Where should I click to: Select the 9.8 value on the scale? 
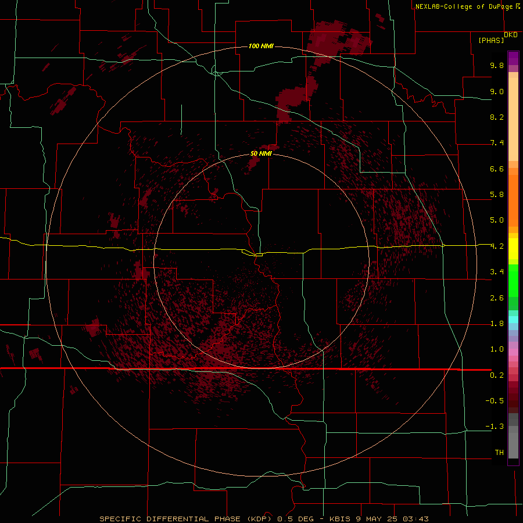pyautogui.click(x=497, y=65)
